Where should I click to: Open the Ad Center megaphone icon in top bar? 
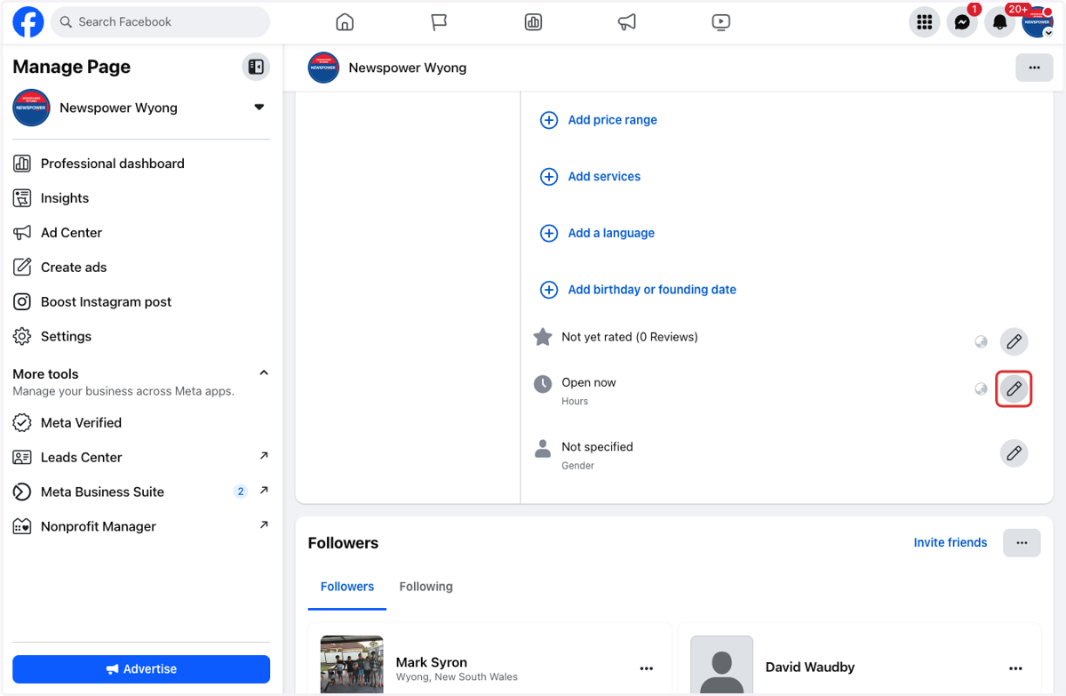pyautogui.click(x=627, y=22)
